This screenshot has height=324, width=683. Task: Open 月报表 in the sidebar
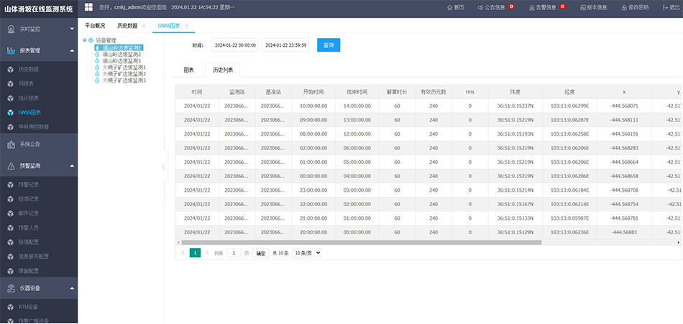coord(27,83)
